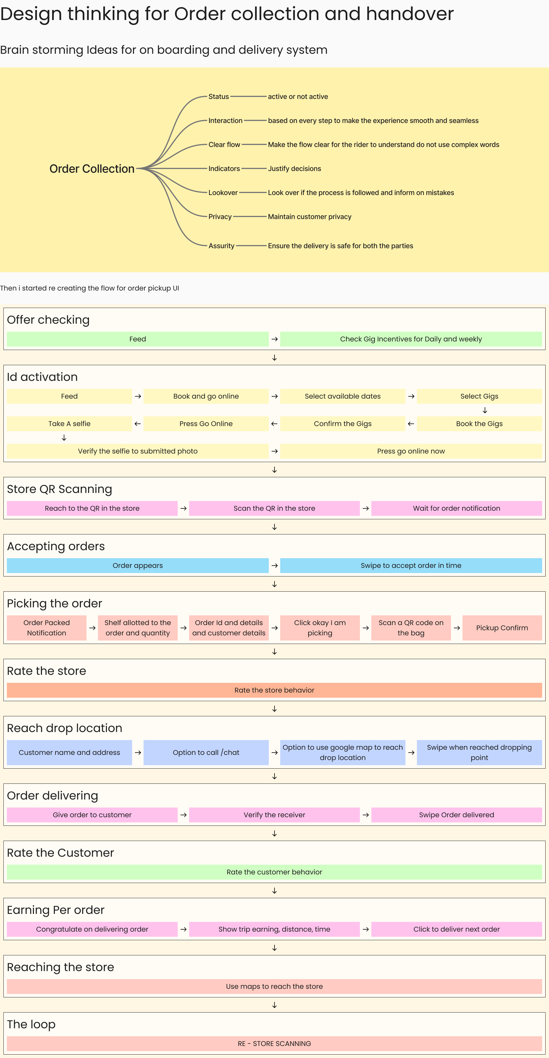This screenshot has width=549, height=1058.
Task: Click the Rate the store behavior bar
Action: point(274,690)
